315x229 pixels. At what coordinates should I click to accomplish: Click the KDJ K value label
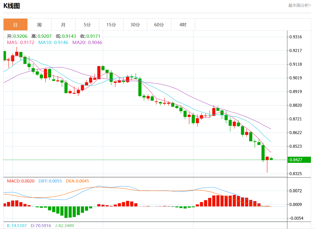[x=17, y=226]
